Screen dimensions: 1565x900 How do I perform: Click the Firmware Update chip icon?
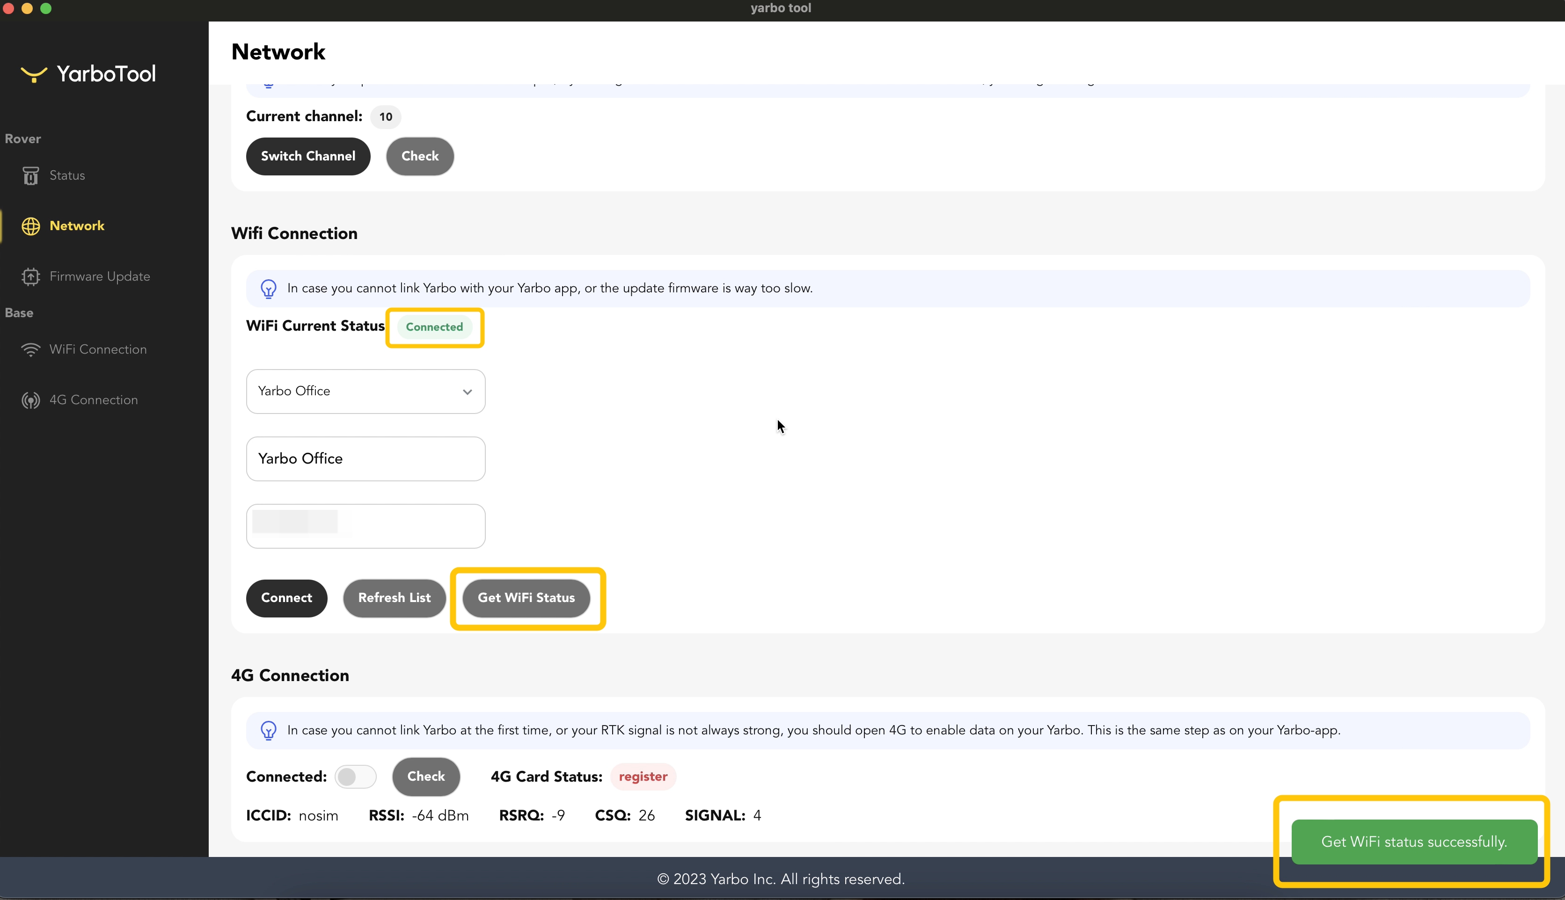(x=30, y=276)
